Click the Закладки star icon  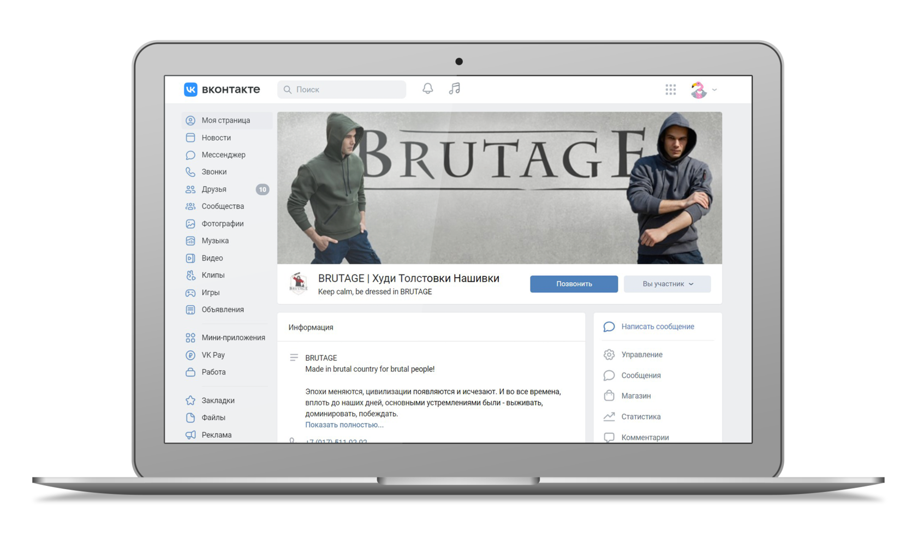coord(190,401)
